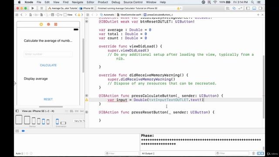Add a new assistant editor pane

pyautogui.click(x=258, y=15)
